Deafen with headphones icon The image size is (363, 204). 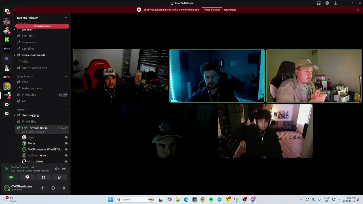53,188
